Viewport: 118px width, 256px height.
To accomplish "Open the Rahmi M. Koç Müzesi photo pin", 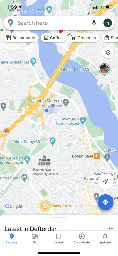I will tap(104, 69).
